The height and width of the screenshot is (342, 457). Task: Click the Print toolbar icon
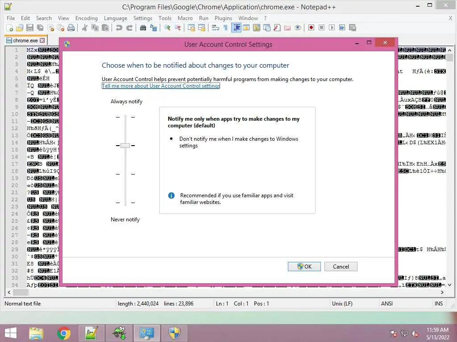71,28
